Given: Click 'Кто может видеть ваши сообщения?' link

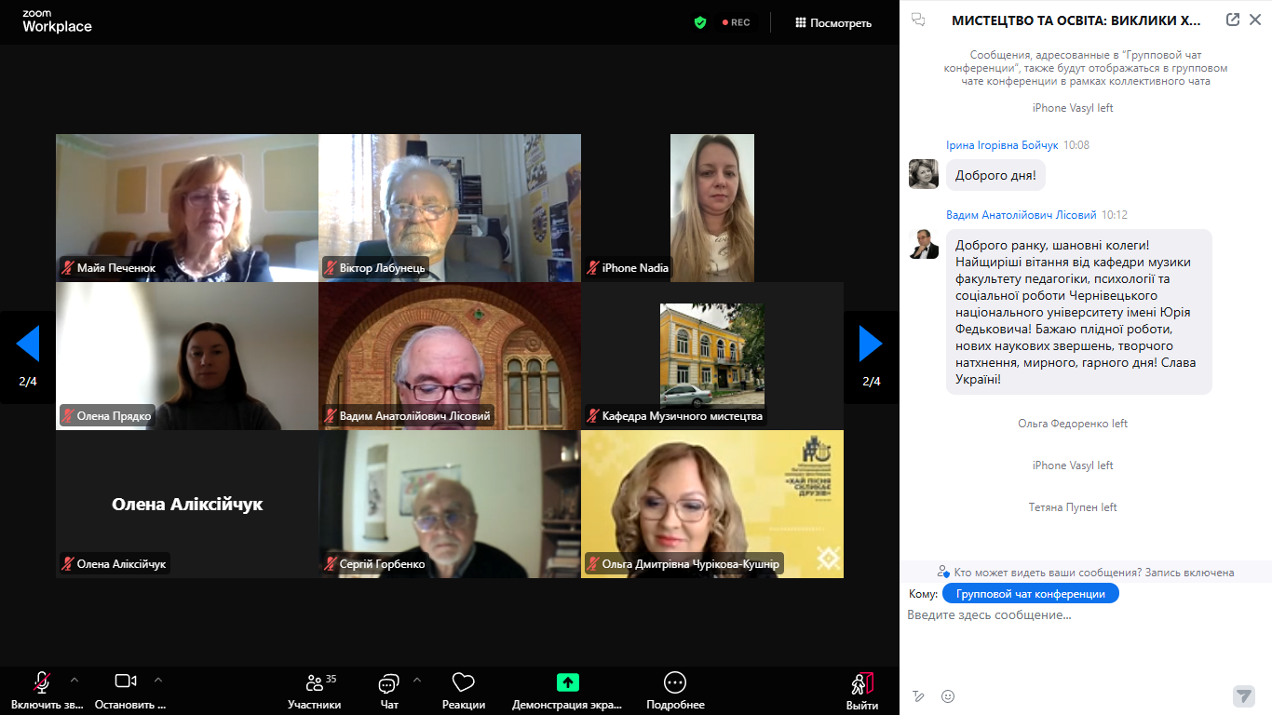Looking at the screenshot, I should pos(1047,573).
